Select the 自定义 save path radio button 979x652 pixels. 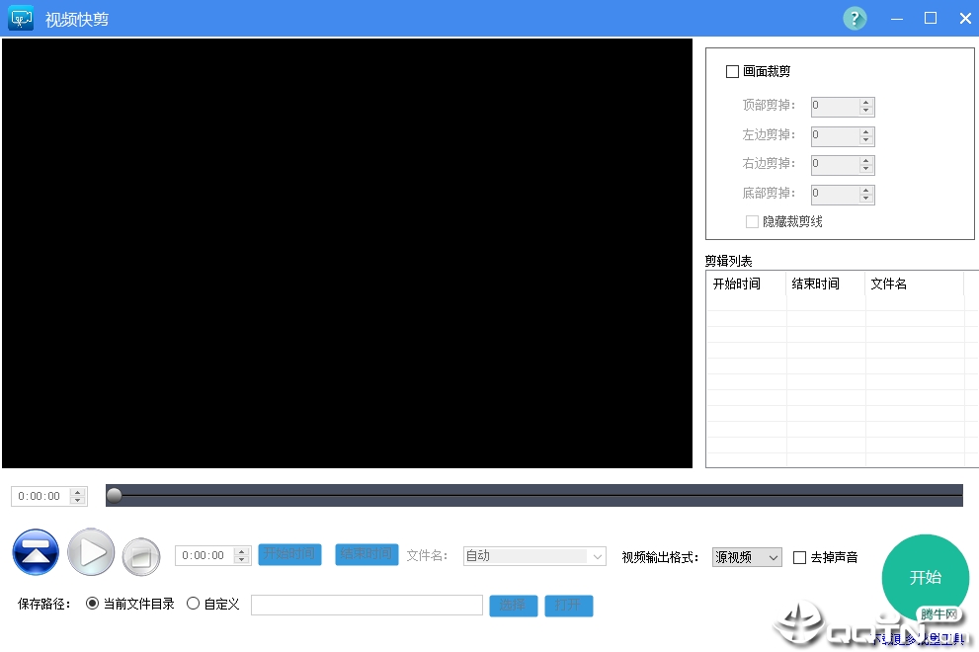194,604
